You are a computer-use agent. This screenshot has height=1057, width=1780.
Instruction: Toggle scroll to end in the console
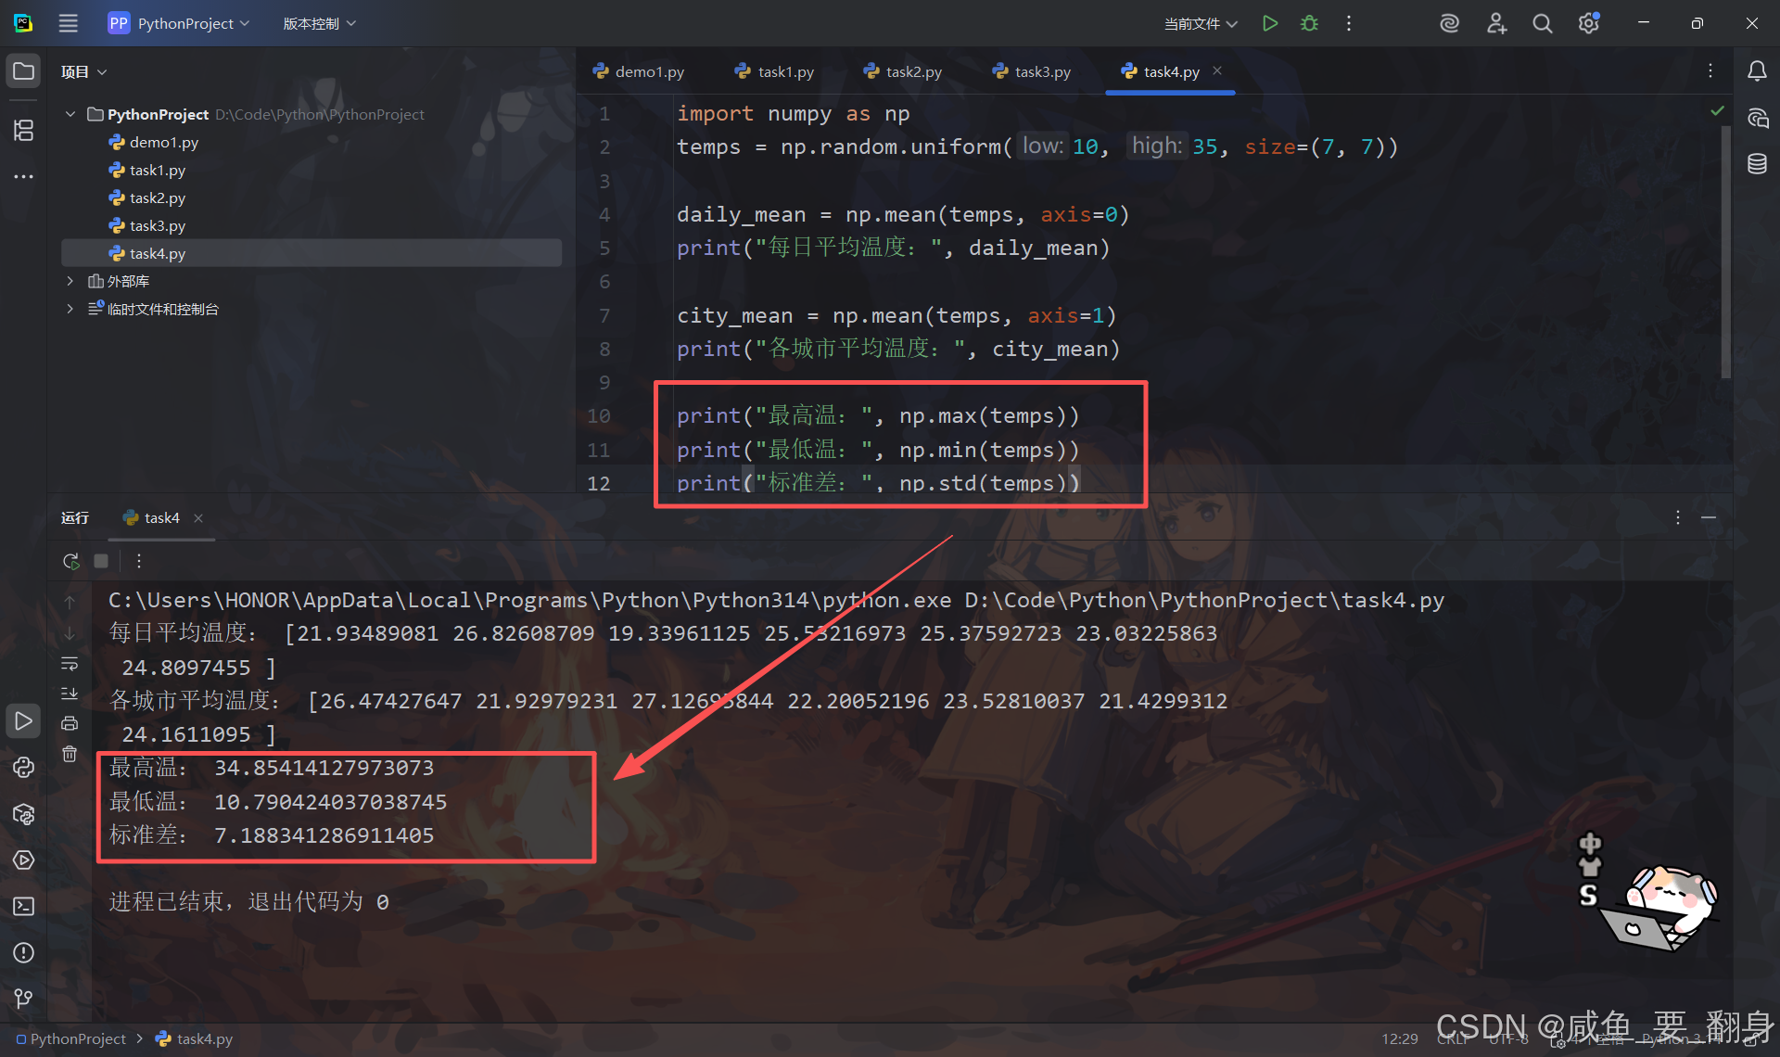coord(70,694)
